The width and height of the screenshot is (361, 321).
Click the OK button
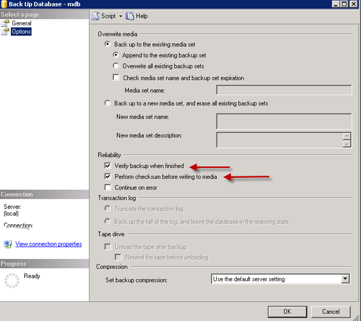point(288,312)
